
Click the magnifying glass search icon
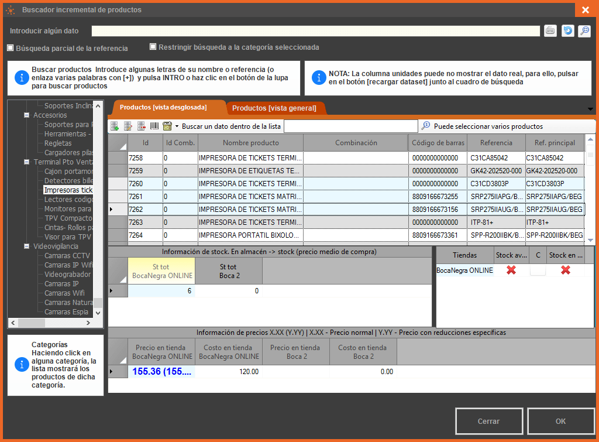pyautogui.click(x=584, y=31)
